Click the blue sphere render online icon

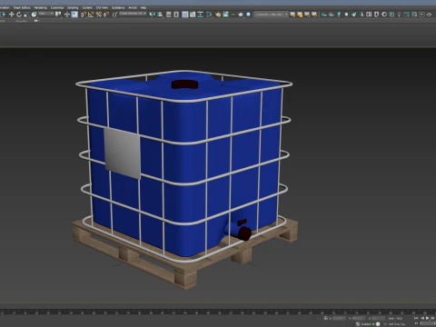[248, 15]
